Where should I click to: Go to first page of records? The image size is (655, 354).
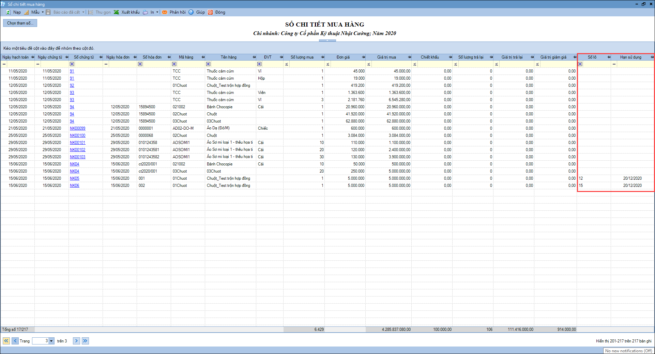coord(6,341)
